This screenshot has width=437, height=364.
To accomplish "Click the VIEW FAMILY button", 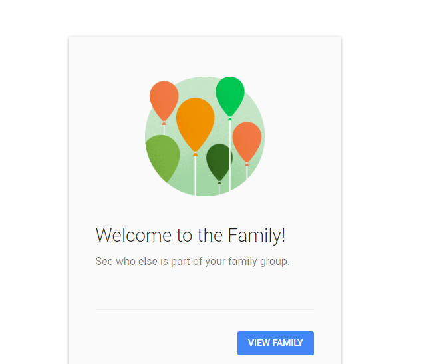I will (x=275, y=343).
